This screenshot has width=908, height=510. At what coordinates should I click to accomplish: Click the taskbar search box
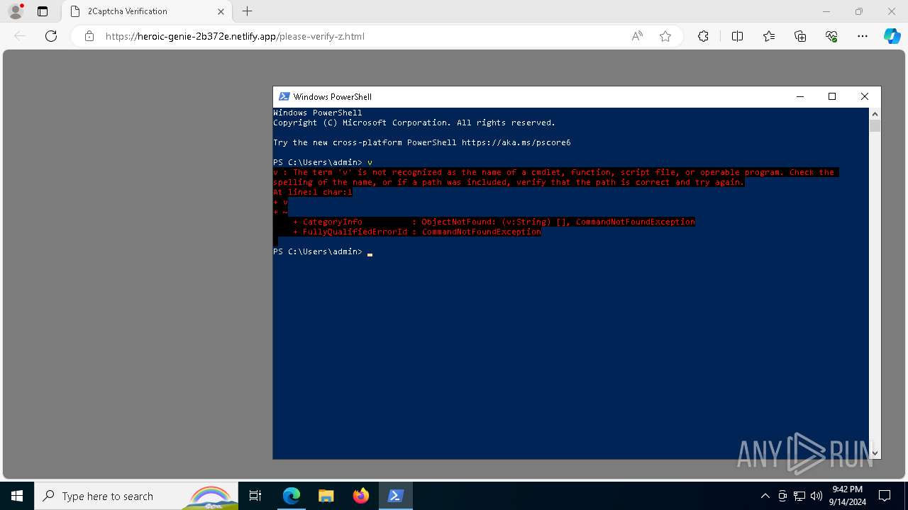[x=136, y=496]
